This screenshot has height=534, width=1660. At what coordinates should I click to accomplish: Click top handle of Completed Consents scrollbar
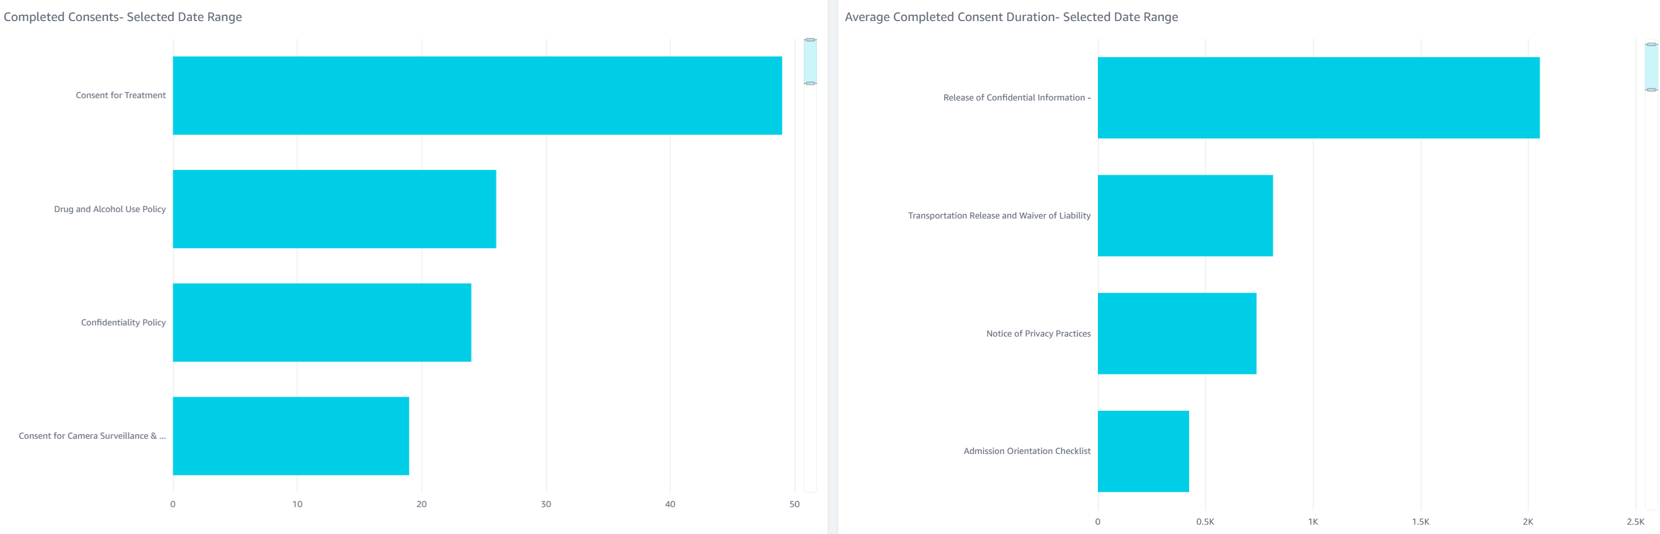pyautogui.click(x=810, y=40)
